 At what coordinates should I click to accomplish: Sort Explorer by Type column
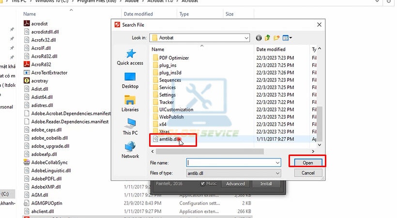click(x=184, y=14)
